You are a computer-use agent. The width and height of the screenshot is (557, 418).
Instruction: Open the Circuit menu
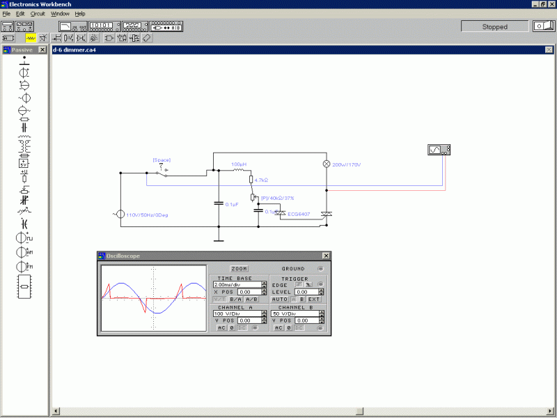pyautogui.click(x=38, y=13)
